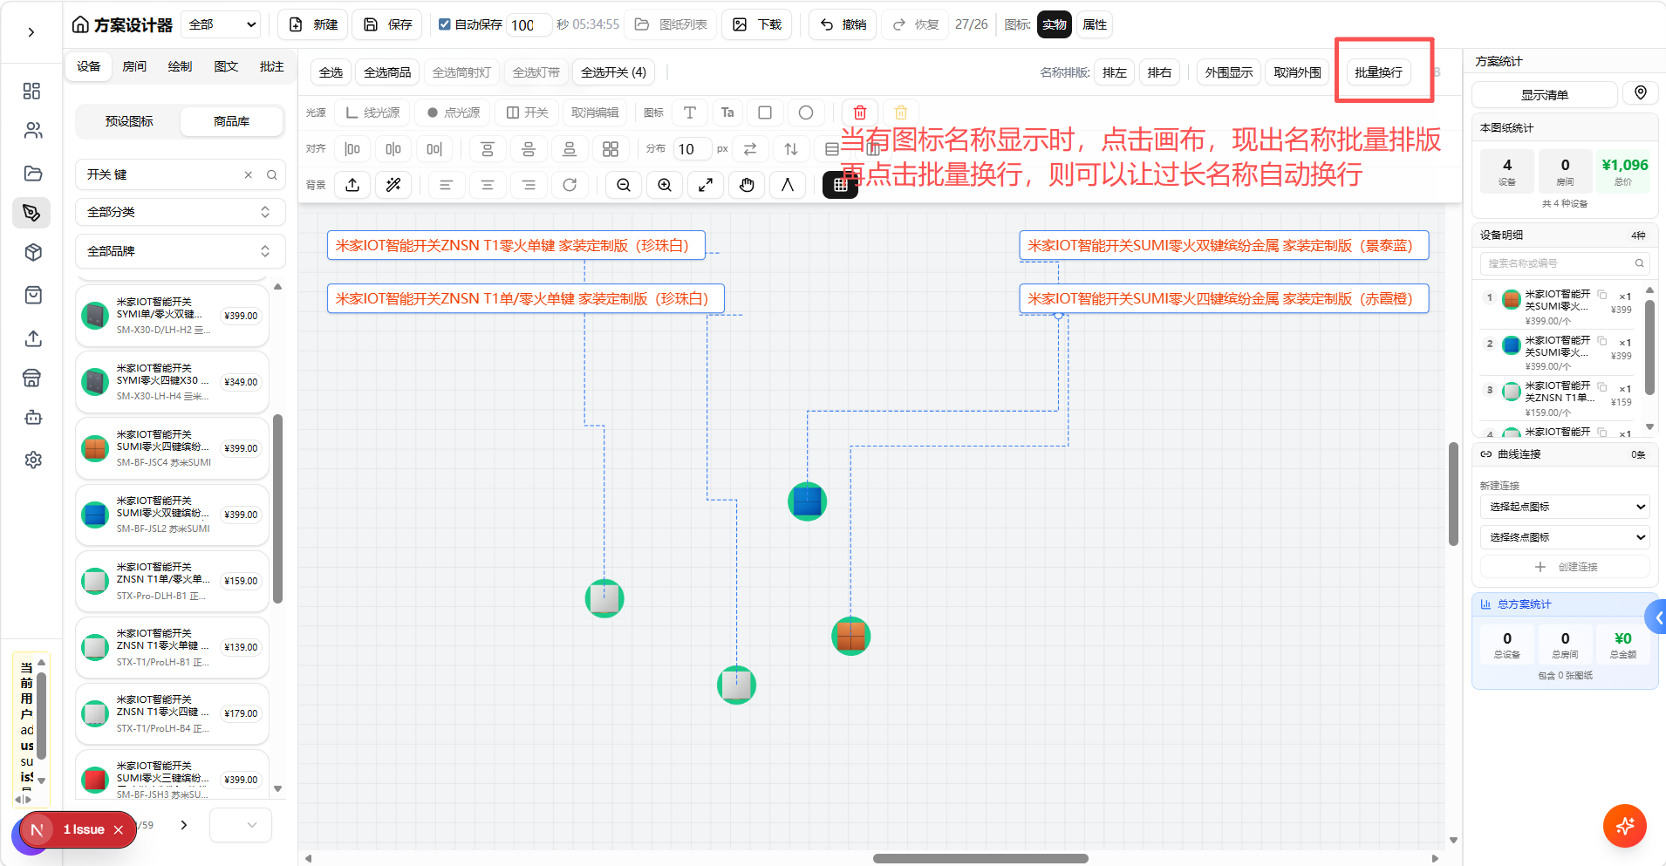Viewport: 1666px width, 866px height.
Task: Switch to 商品库 view
Action: point(232,121)
